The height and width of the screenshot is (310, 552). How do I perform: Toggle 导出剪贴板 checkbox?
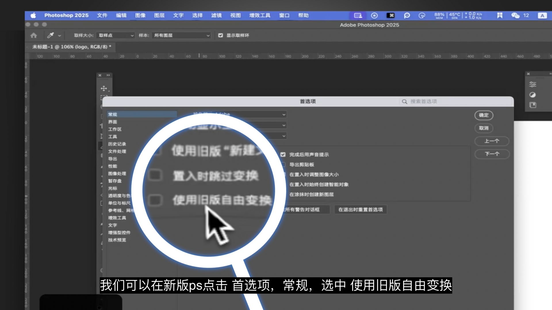pyautogui.click(x=283, y=164)
